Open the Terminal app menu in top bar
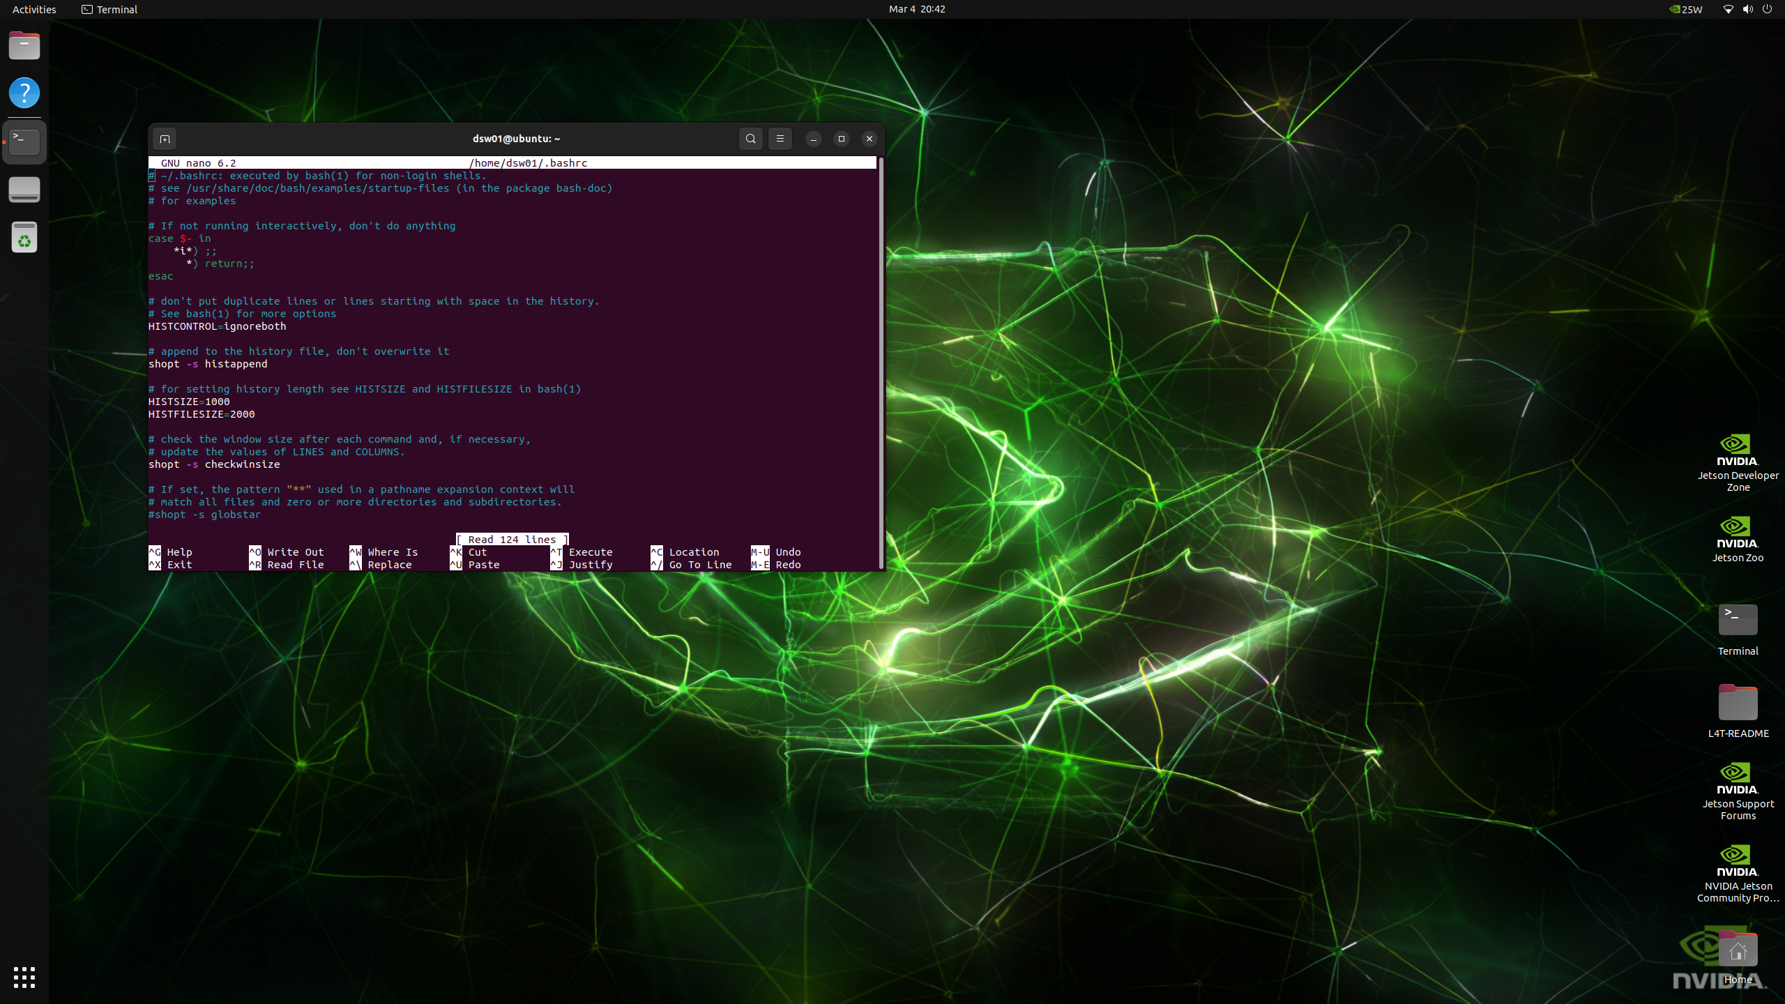This screenshot has height=1004, width=1785. point(109,9)
